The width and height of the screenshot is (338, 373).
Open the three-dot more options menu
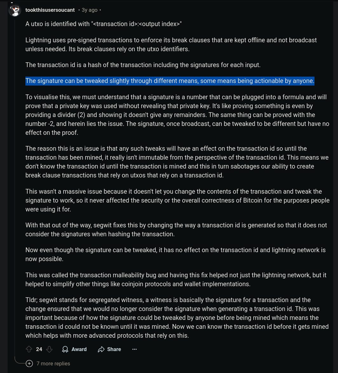[135, 349]
